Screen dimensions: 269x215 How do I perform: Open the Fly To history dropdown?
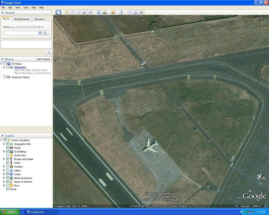click(40, 33)
